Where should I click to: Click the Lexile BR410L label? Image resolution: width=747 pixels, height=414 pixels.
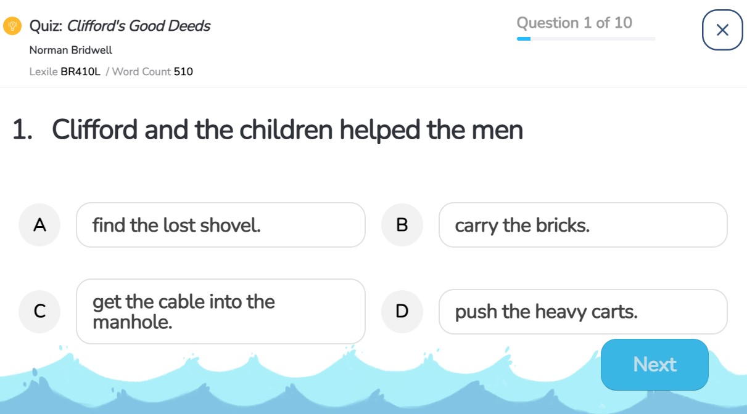tap(65, 71)
